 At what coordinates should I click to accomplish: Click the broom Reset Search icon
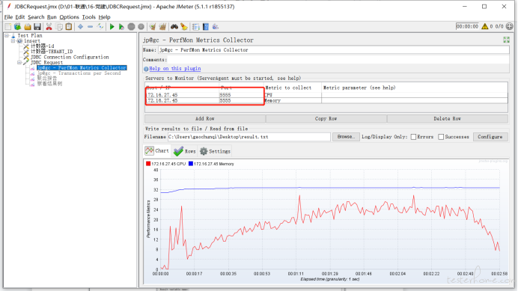(x=184, y=27)
